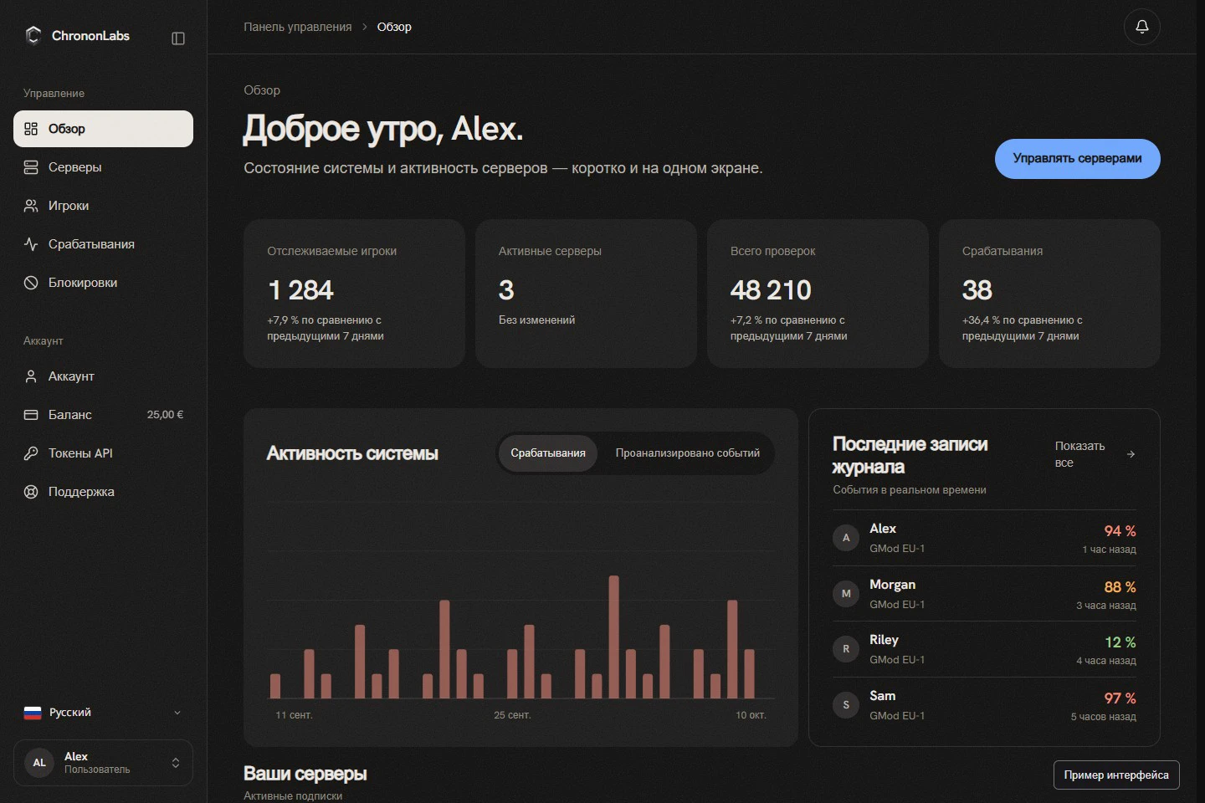Open Токены API from the sidebar
Screen dimensions: 1205x803
[103, 453]
